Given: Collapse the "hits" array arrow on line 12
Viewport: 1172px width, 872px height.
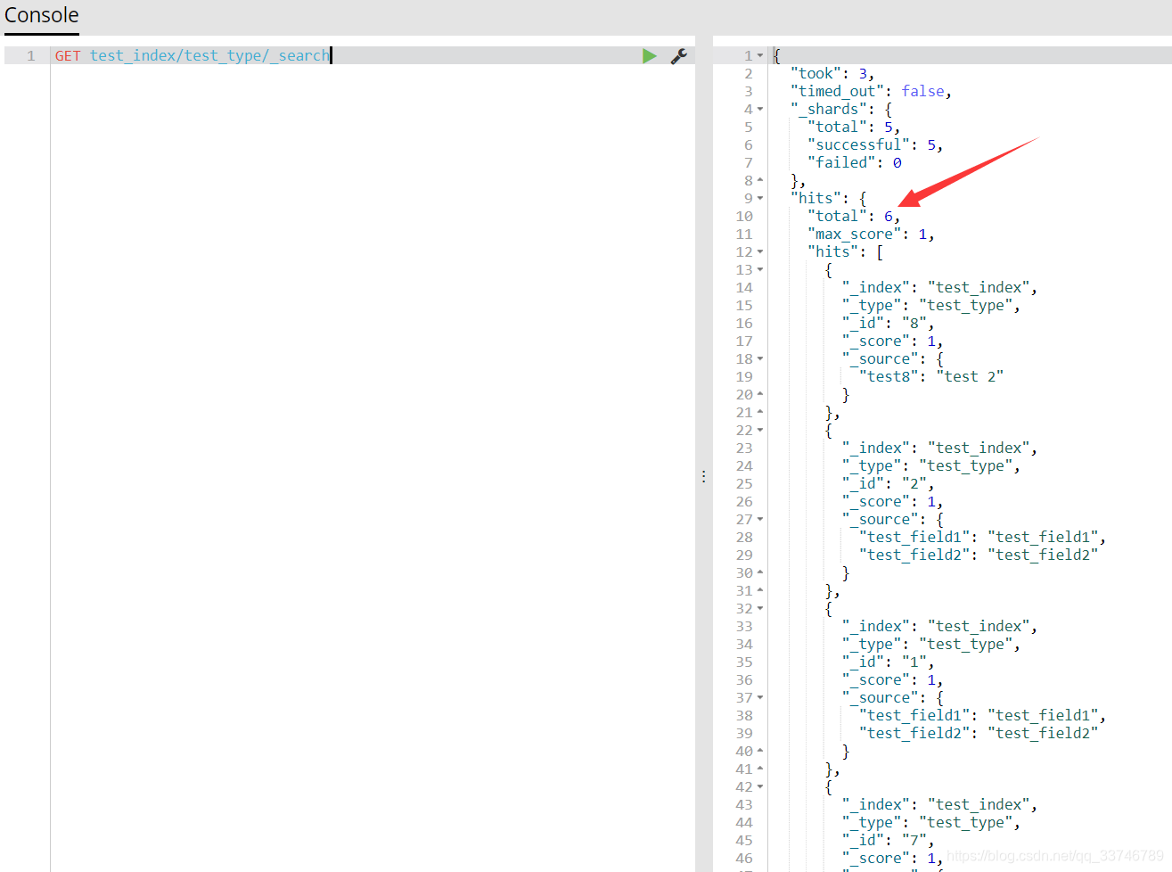Looking at the screenshot, I should tap(760, 251).
